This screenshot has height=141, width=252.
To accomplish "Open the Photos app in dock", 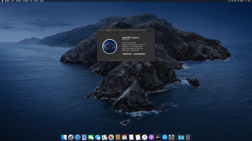I will pyautogui.click(x=111, y=137).
